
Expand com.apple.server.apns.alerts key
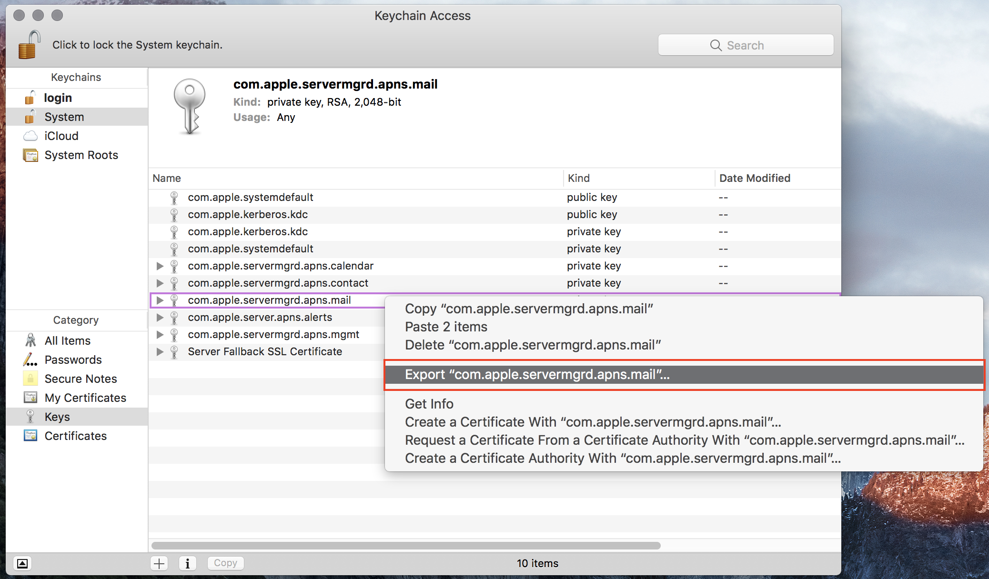[x=160, y=318]
